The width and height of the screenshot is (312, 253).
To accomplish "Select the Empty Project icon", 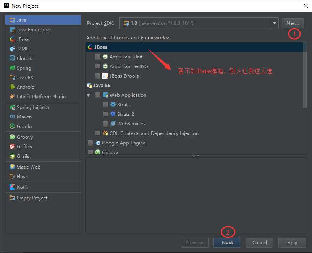I will click(x=12, y=198).
